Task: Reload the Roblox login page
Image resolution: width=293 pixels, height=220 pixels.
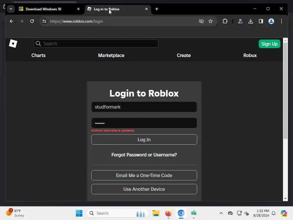Action: click(x=32, y=21)
